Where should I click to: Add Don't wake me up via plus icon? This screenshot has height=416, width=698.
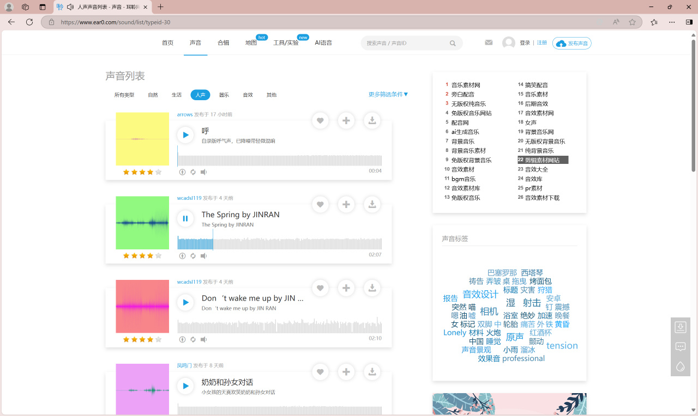point(346,289)
